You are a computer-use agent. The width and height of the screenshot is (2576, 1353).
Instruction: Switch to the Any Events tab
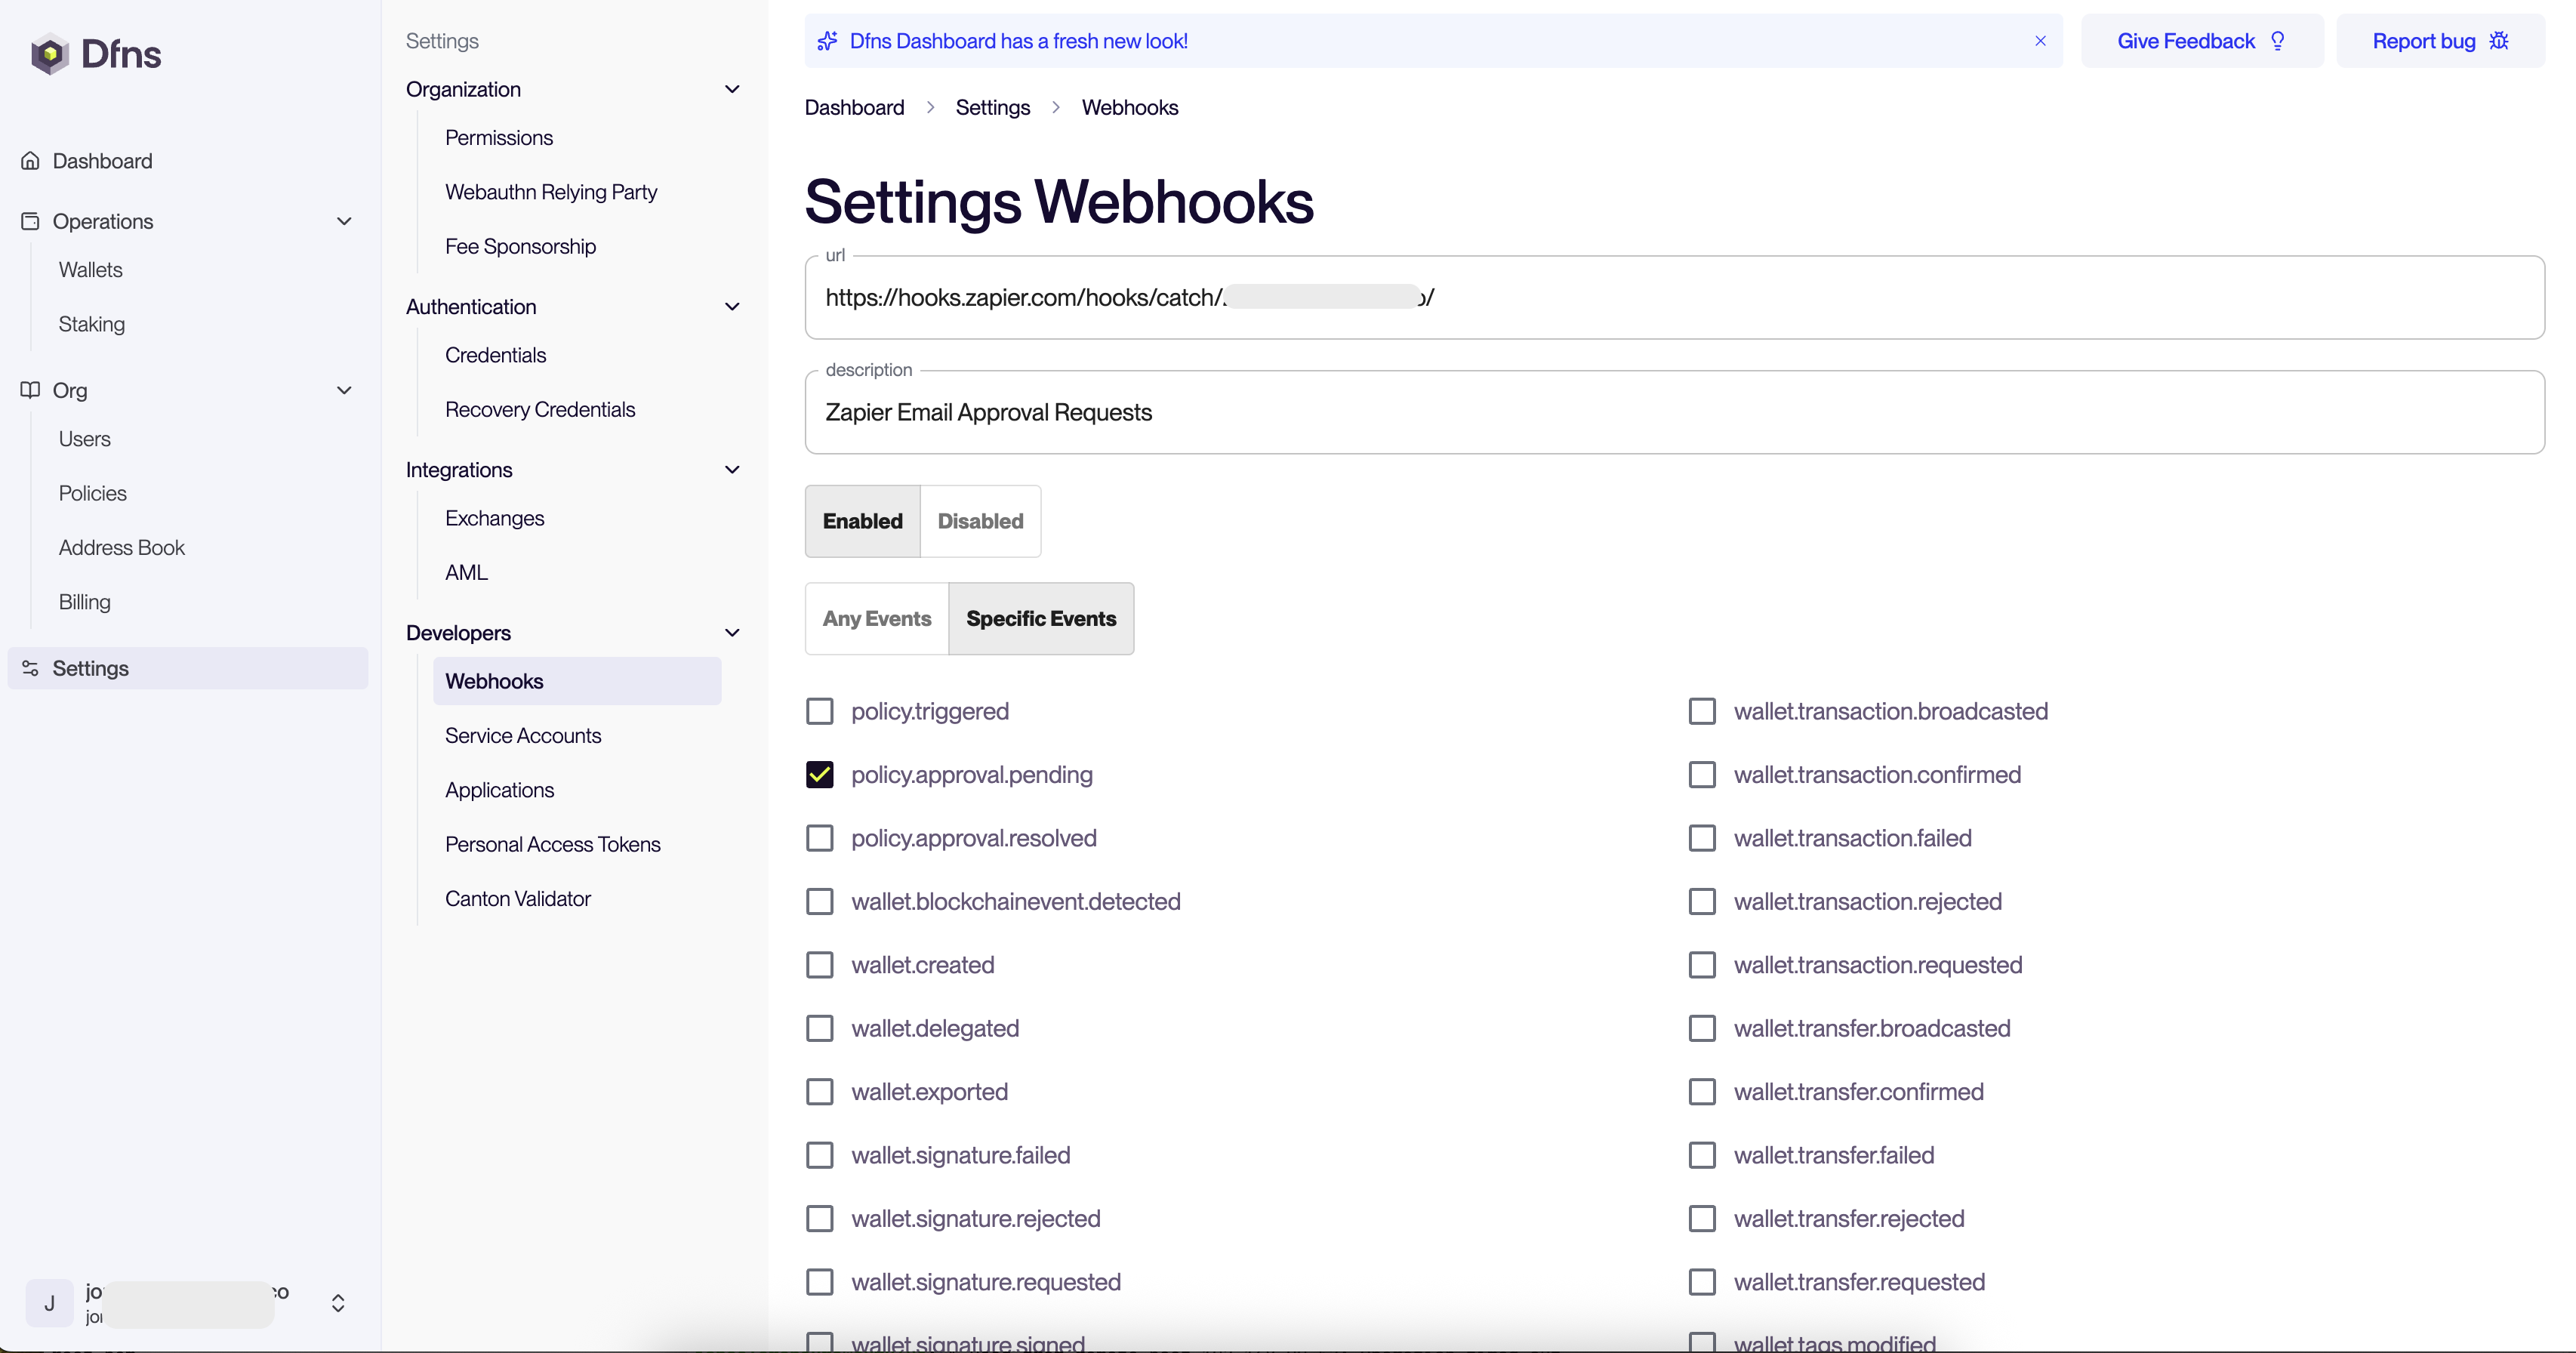click(x=876, y=619)
